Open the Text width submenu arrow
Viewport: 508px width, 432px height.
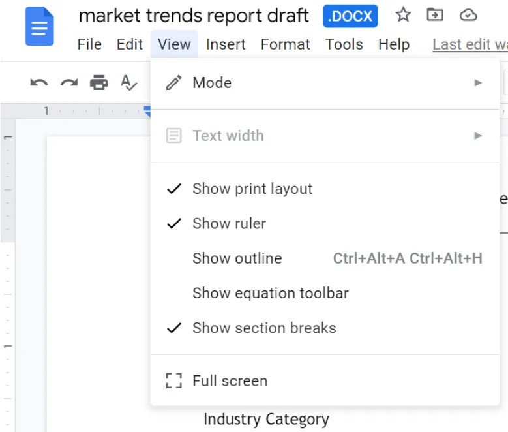click(478, 136)
